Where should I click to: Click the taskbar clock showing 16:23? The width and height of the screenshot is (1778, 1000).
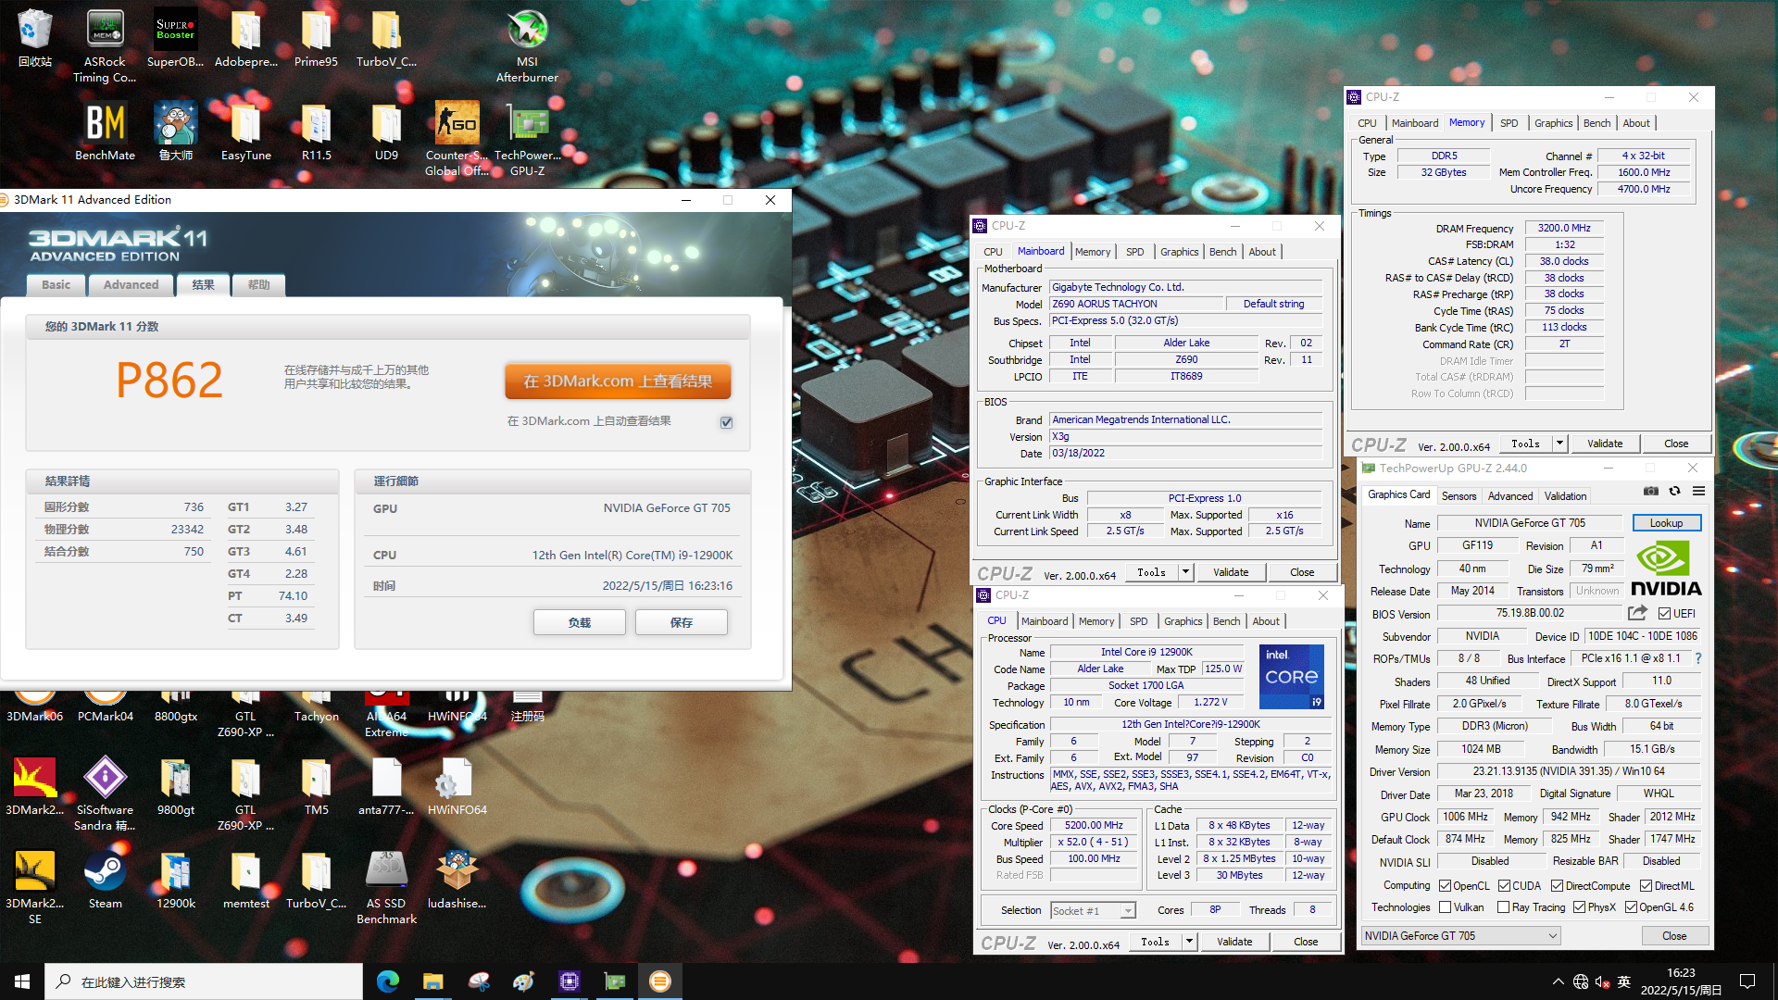(1681, 981)
